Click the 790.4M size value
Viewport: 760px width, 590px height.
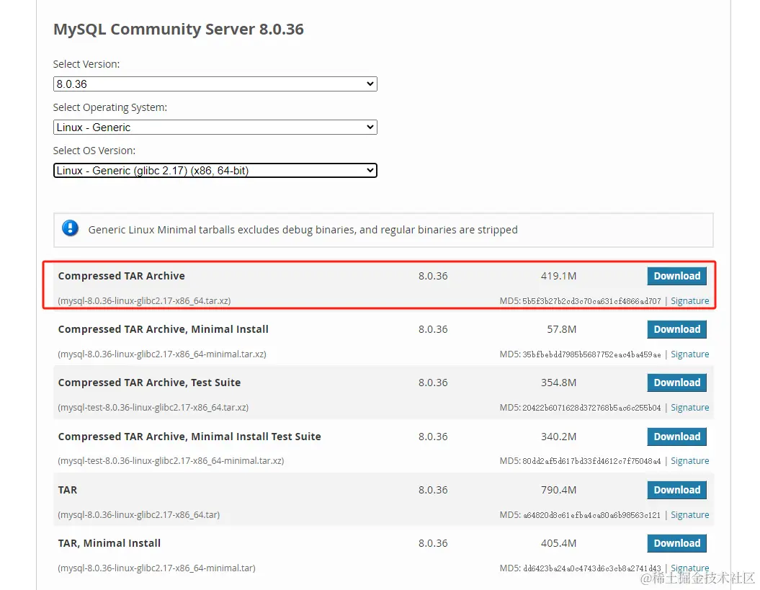pos(558,490)
